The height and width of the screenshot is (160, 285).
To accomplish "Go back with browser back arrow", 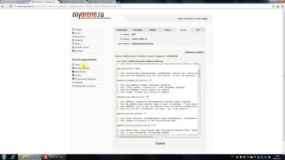I will click(2, 6).
